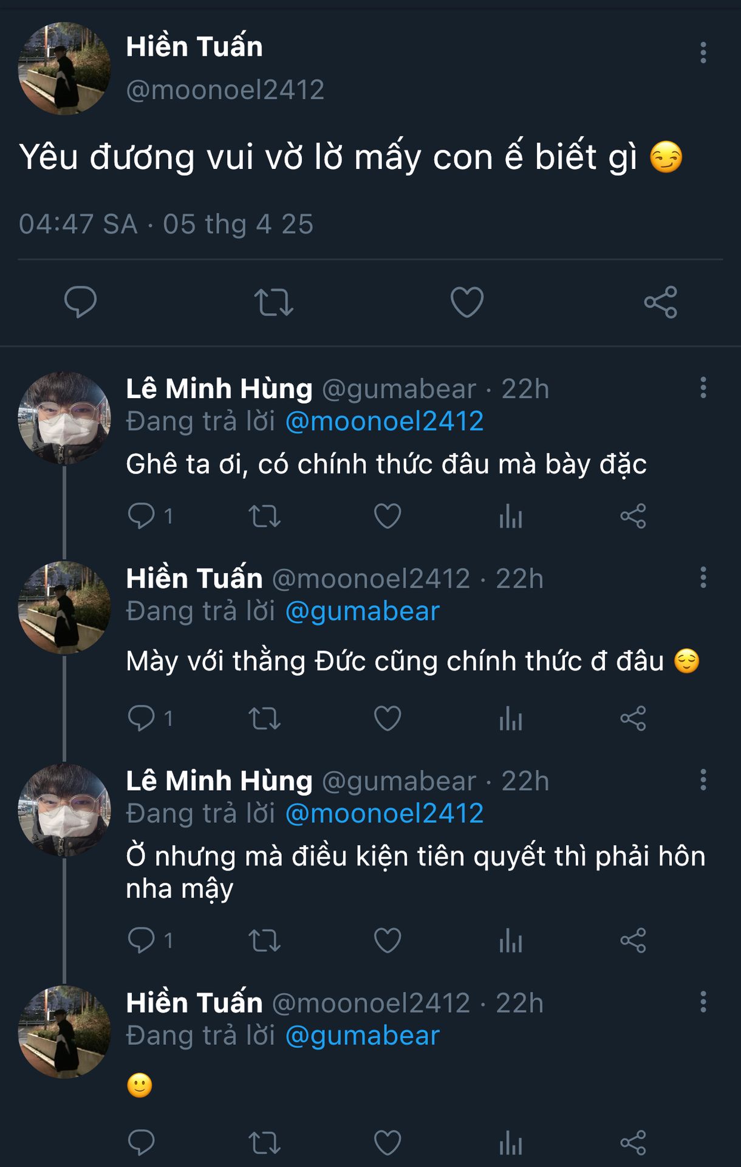The width and height of the screenshot is (741, 1167).
Task: Retweet the 'Mày với thằng Đức' reply
Action: (264, 718)
